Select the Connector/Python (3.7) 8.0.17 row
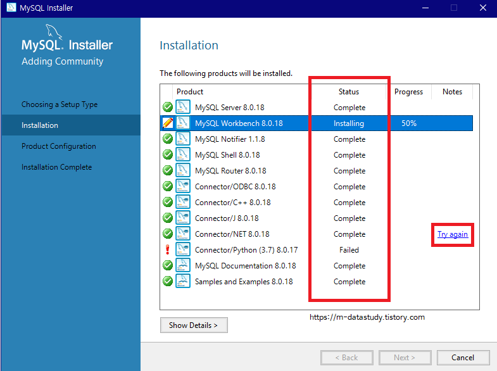This screenshot has height=371, width=497. (317, 250)
